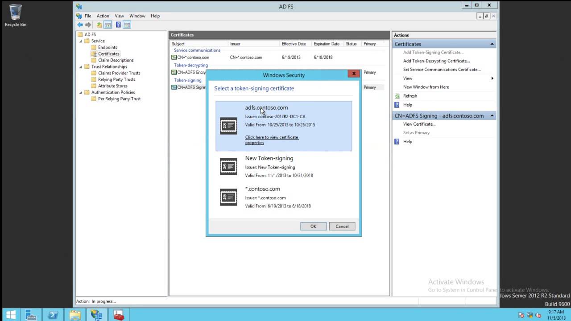Click Cancel in Windows Security dialog
571x321 pixels.
pyautogui.click(x=342, y=226)
